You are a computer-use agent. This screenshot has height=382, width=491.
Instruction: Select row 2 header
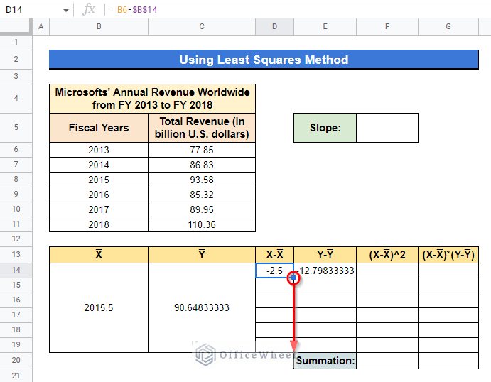tap(16, 60)
